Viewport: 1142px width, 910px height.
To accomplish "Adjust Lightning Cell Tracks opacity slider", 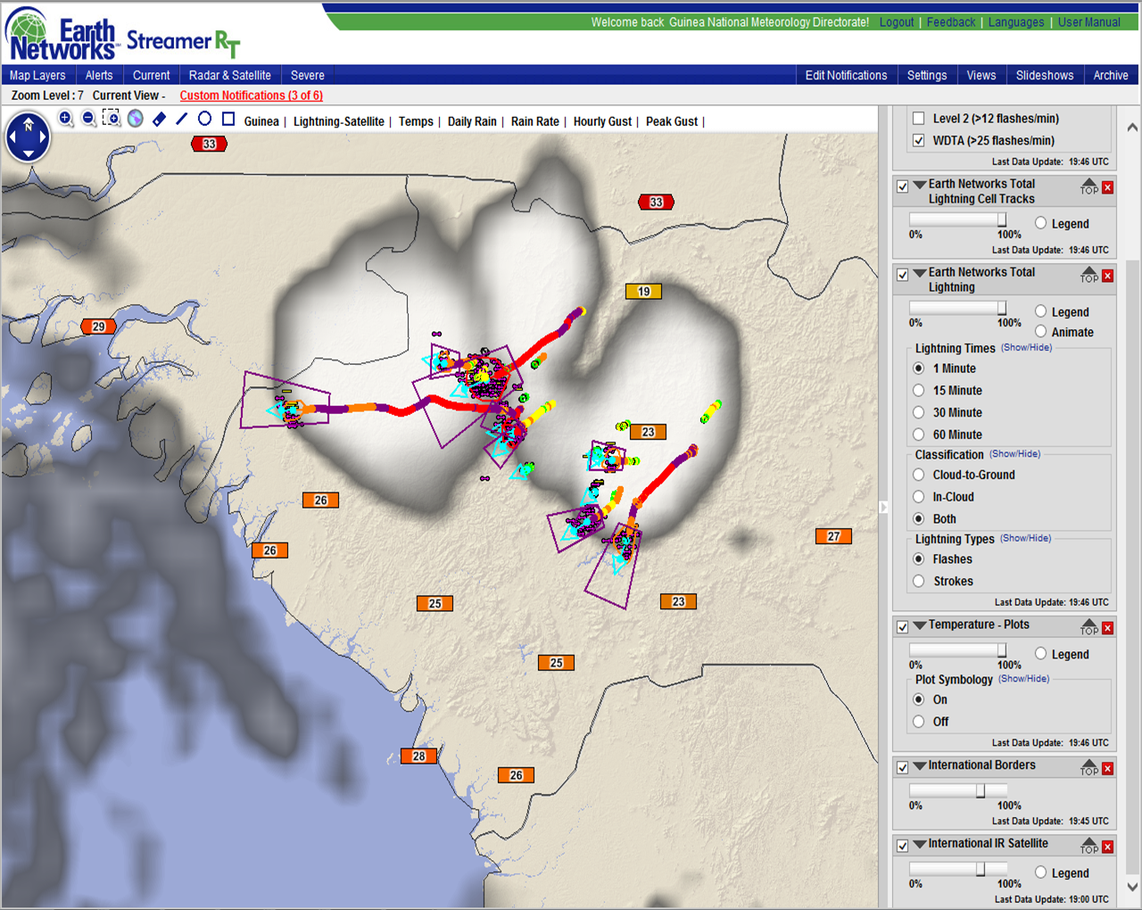I will pos(1002,219).
